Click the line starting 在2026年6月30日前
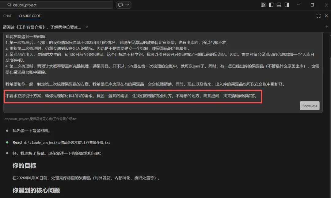This screenshot has height=198, width=331. click(x=86, y=178)
